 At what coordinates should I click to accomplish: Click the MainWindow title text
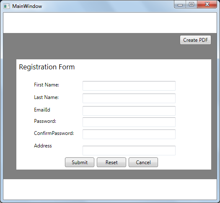27,6
